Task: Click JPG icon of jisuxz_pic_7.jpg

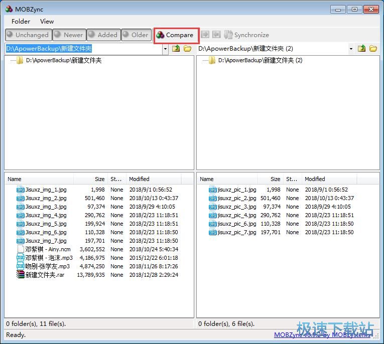Action: (212, 233)
